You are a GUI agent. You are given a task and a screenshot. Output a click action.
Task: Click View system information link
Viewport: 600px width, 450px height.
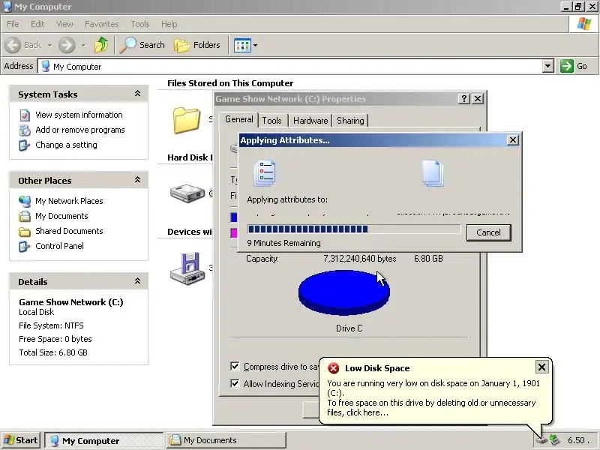point(79,115)
